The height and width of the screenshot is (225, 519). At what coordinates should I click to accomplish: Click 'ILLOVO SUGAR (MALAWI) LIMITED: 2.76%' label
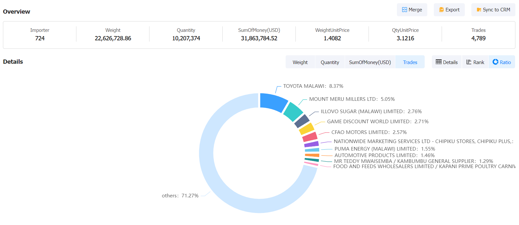coord(371,112)
